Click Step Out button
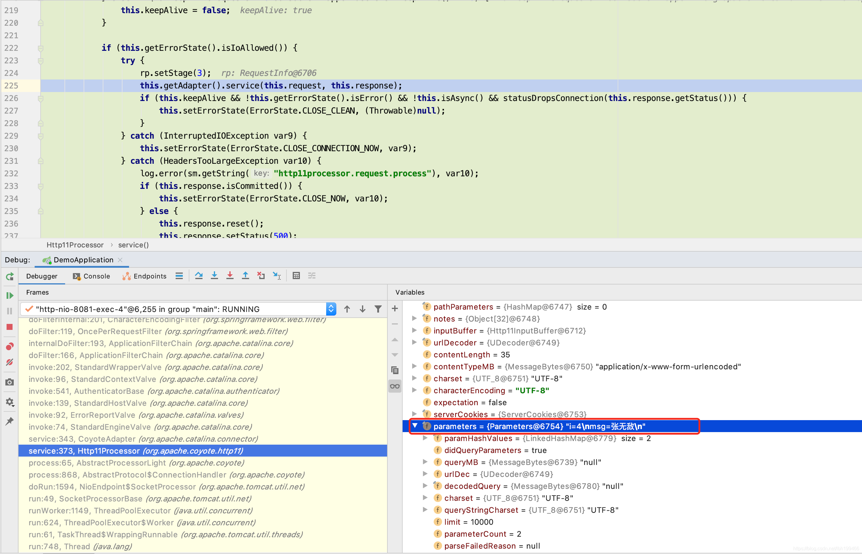This screenshot has height=554, width=862. point(245,276)
